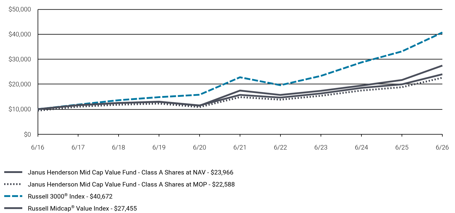Click the solid line swatch beside NAV legend
This screenshot has height=213, width=455.
(14, 172)
